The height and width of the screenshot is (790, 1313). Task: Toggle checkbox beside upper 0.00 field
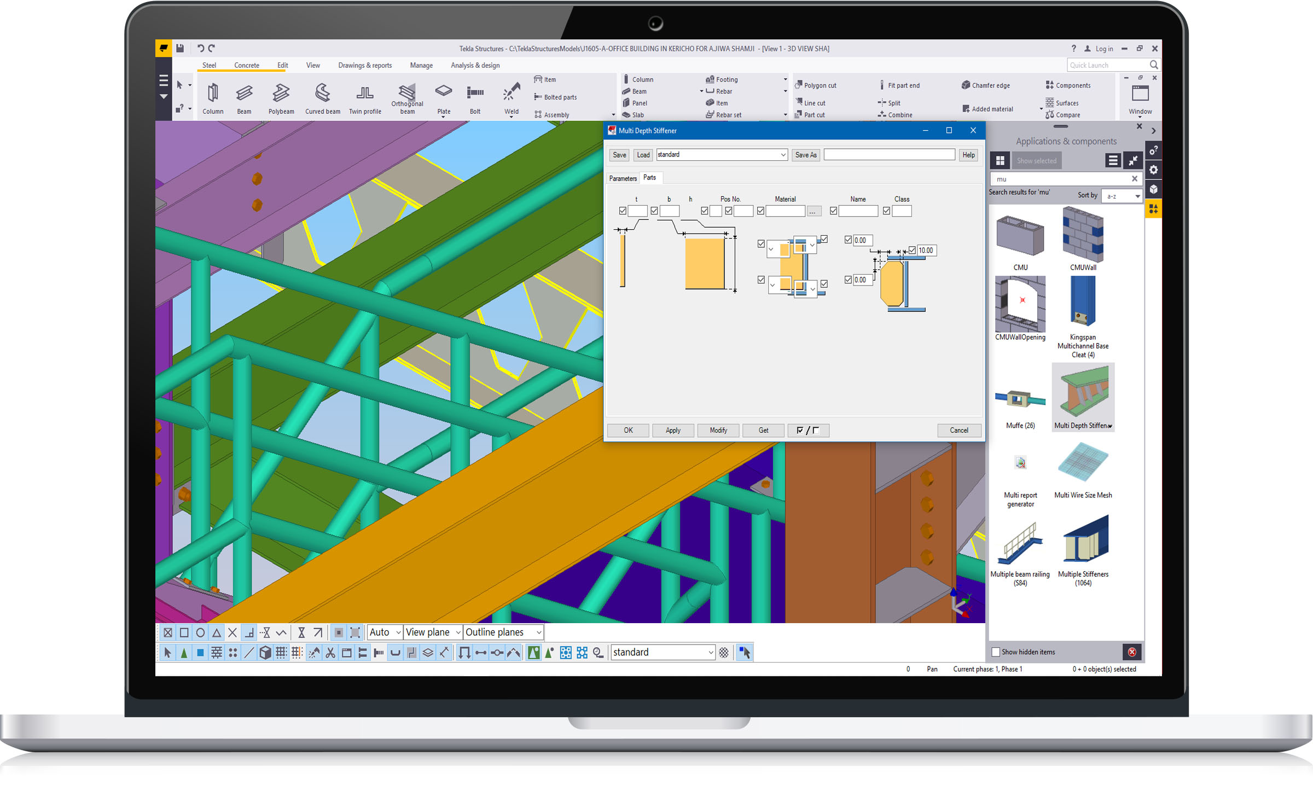coord(848,240)
